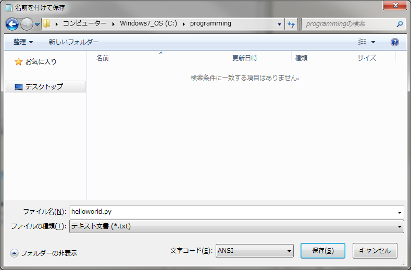
Task: Sort by the 更新日時 column header
Action: pyautogui.click(x=244, y=58)
